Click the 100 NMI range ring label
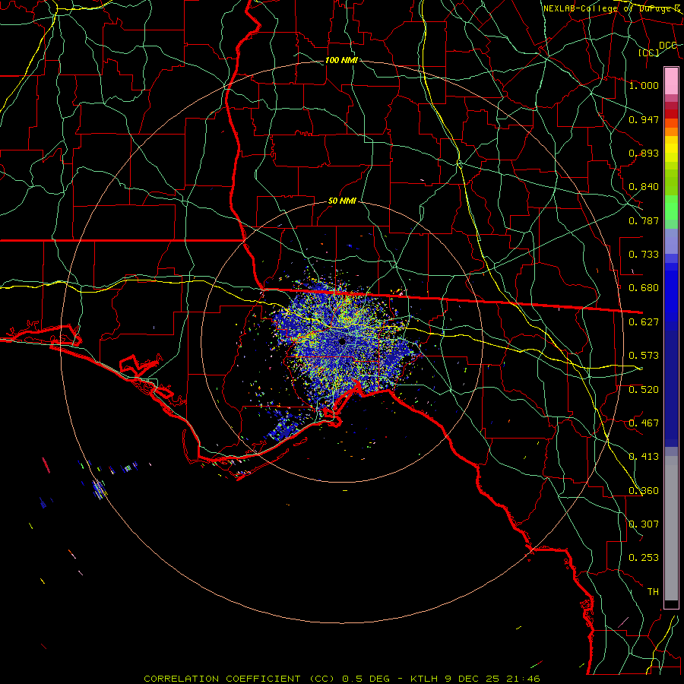 (x=341, y=60)
